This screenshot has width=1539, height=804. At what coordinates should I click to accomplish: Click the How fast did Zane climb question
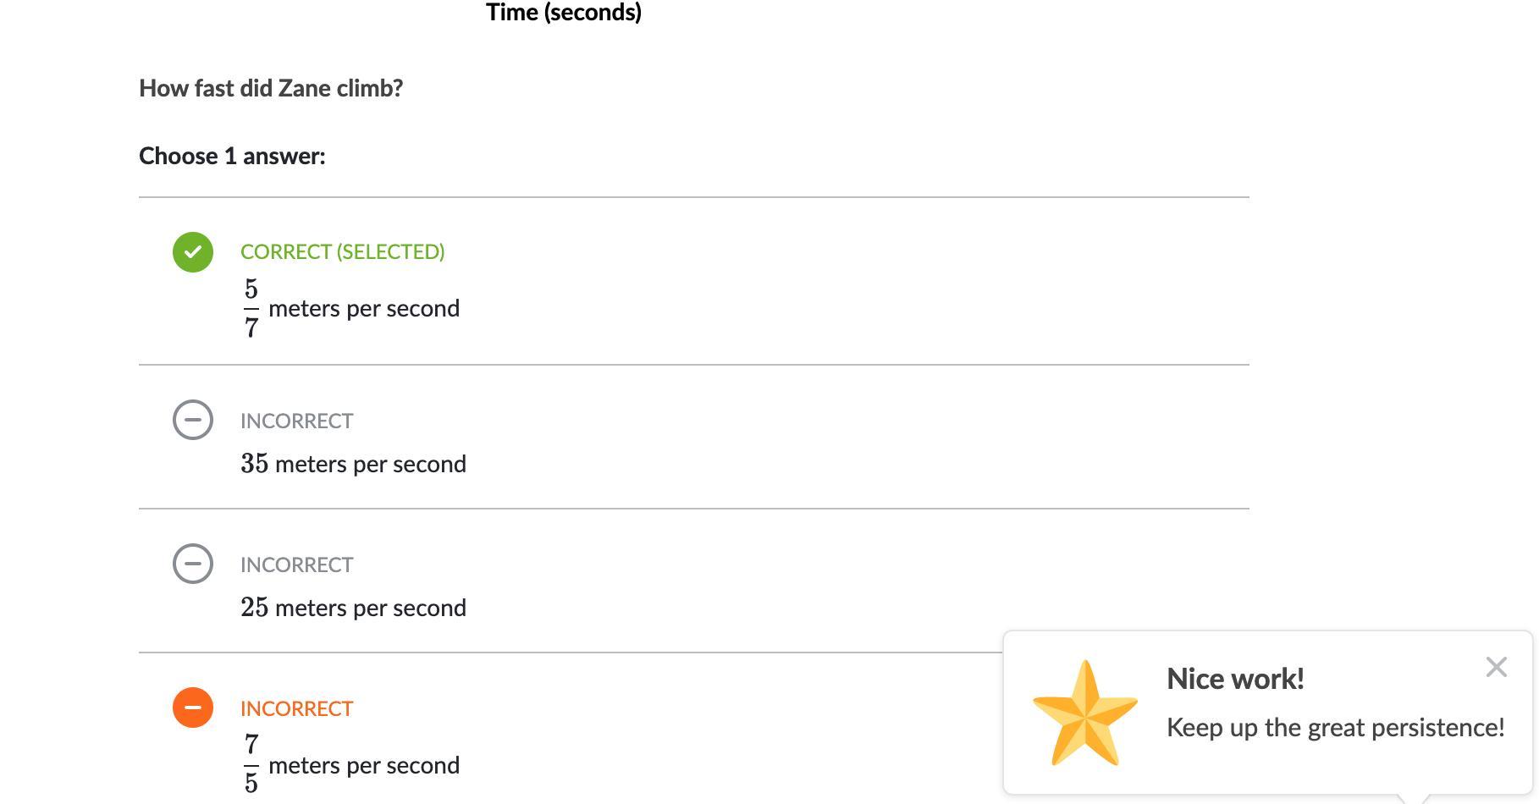click(271, 88)
